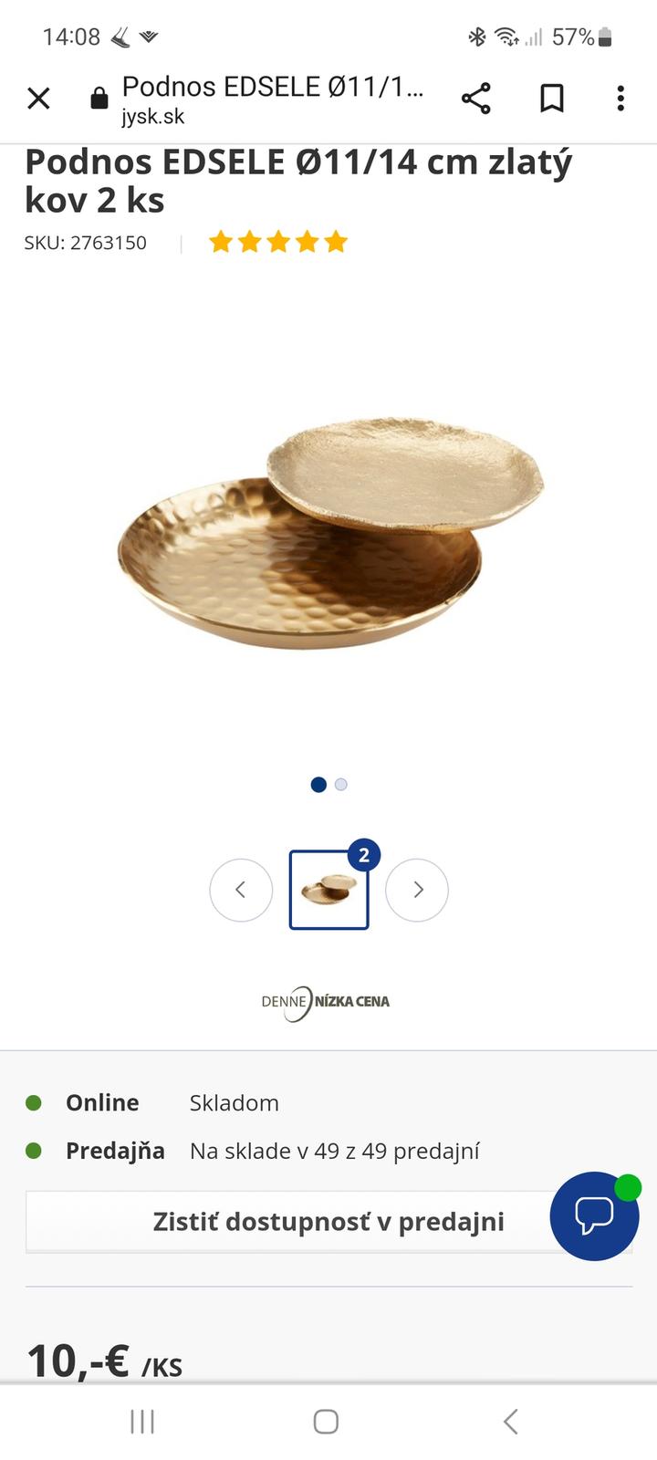Show next product image with right arrow
The image size is (657, 1460).
(417, 890)
